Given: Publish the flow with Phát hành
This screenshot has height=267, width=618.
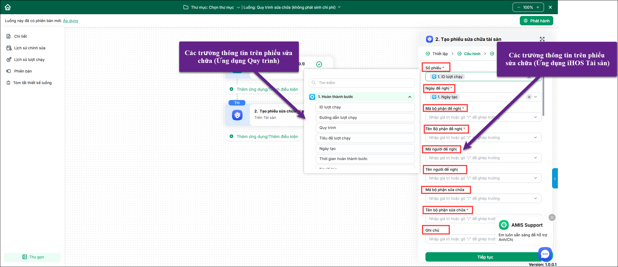Looking at the screenshot, I should [x=536, y=21].
